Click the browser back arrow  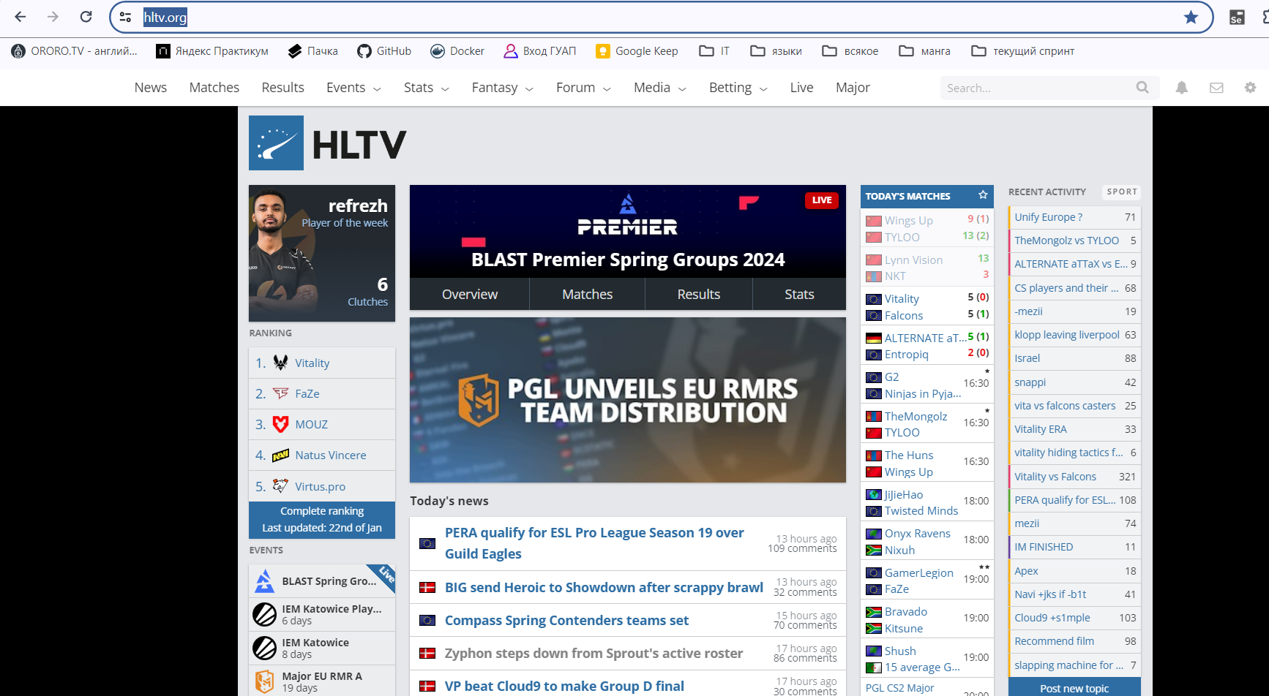click(x=20, y=17)
